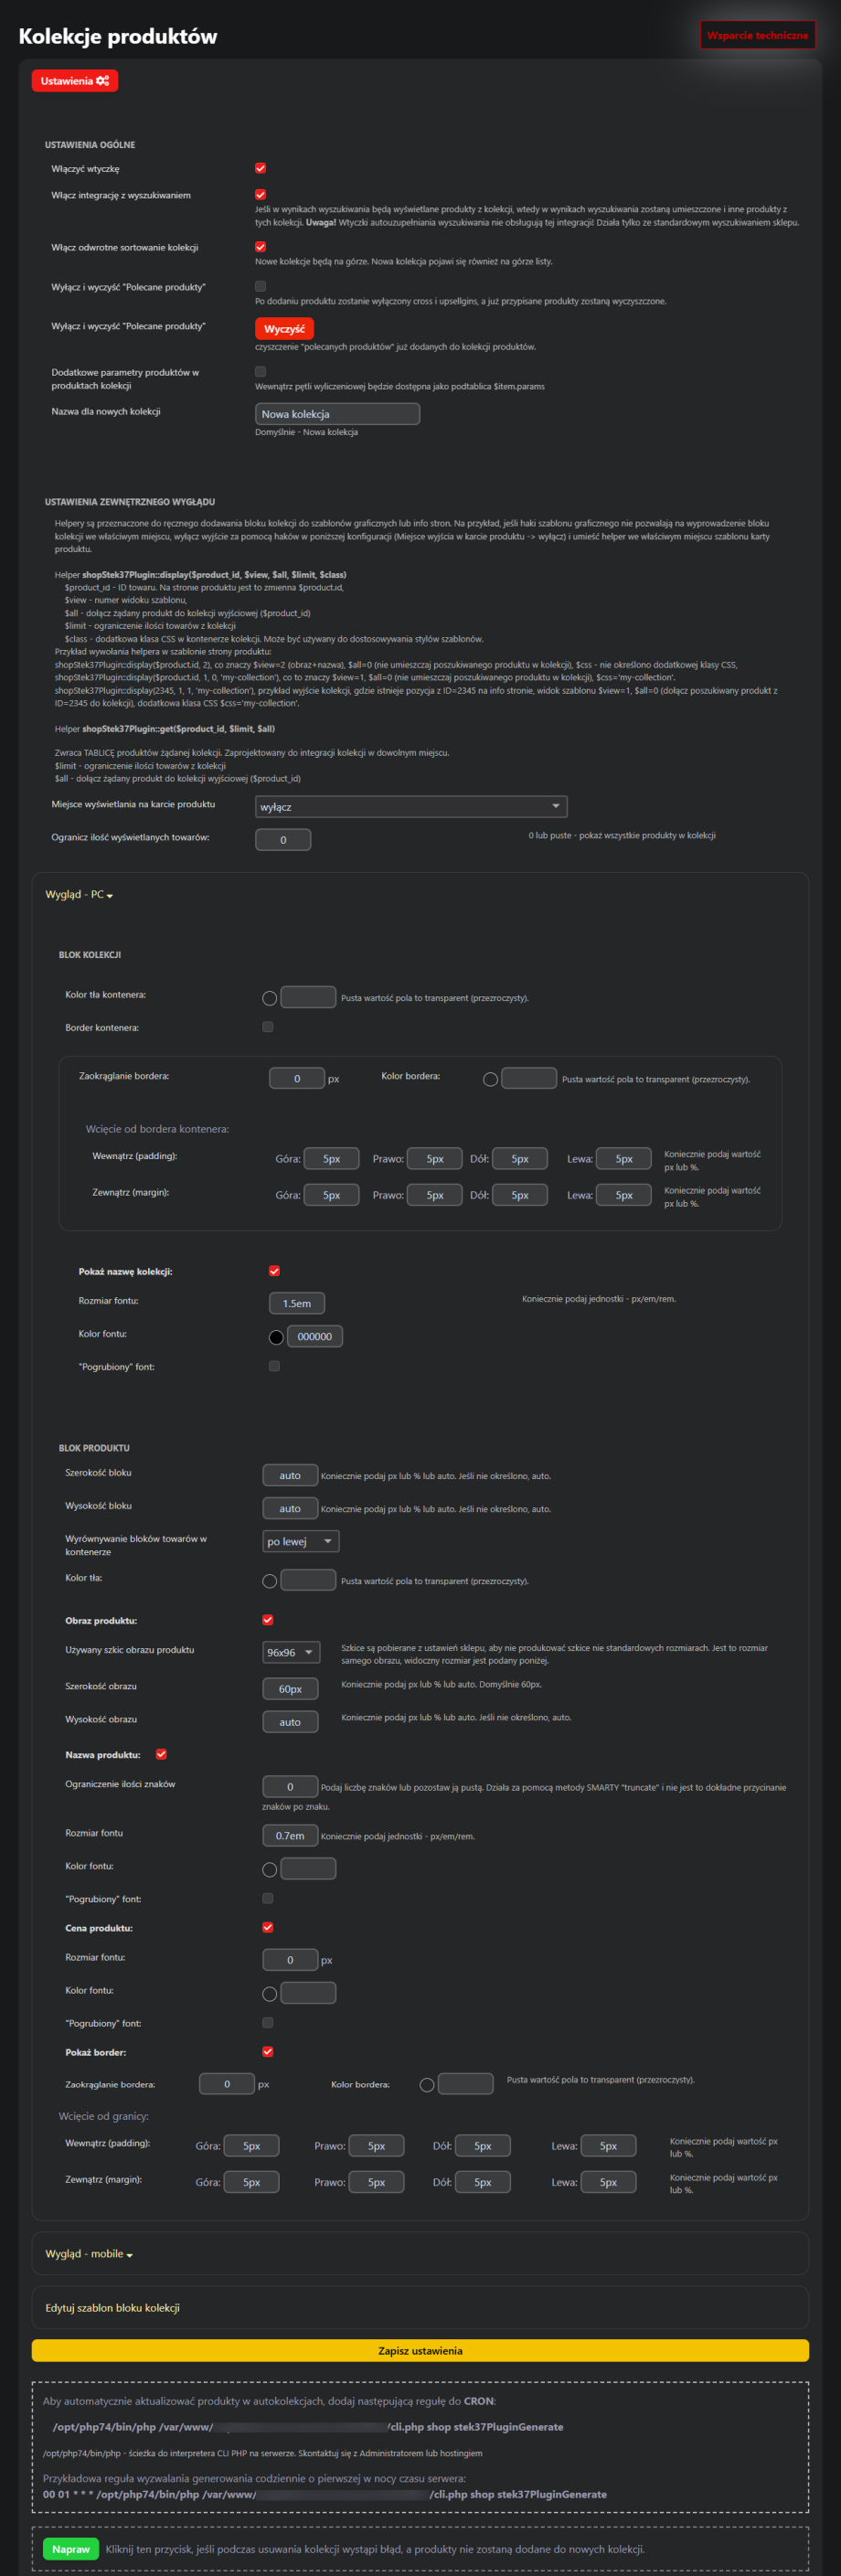Open the po lewej alignment dropdown

[300, 1541]
